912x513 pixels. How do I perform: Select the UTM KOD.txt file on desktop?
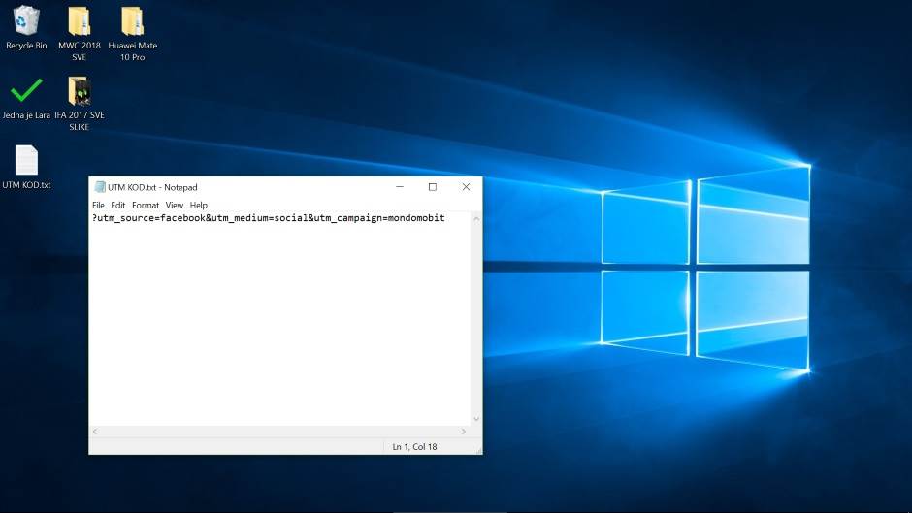tap(26, 161)
